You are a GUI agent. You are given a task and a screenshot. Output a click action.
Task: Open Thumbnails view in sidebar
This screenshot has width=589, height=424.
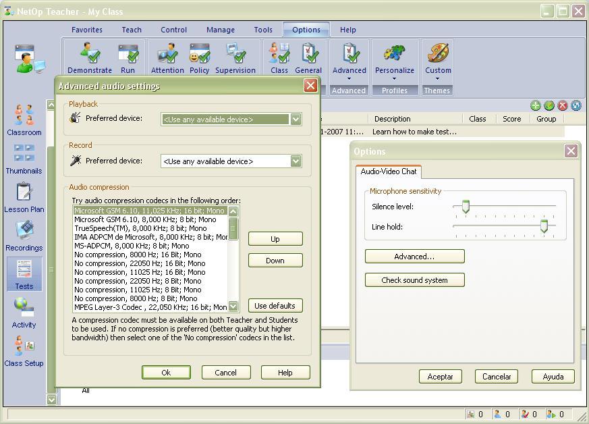(24, 159)
